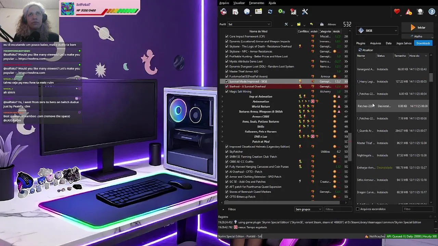Image resolution: width=438 pixels, height=246 pixels.
Task: Open the profiles ID card icon
Action: coord(258,12)
